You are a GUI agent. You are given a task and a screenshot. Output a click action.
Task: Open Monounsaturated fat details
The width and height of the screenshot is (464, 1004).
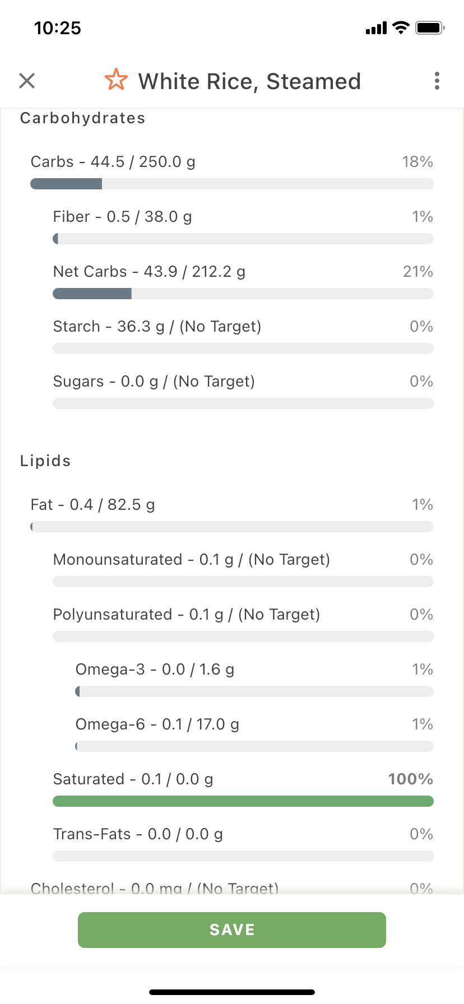tap(243, 569)
